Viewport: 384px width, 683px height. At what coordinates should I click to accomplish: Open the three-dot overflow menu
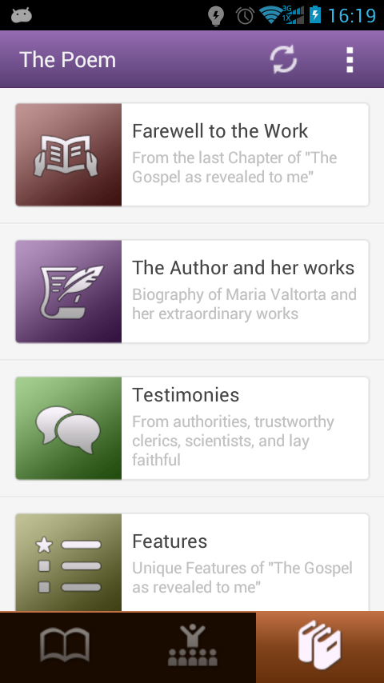tap(349, 60)
